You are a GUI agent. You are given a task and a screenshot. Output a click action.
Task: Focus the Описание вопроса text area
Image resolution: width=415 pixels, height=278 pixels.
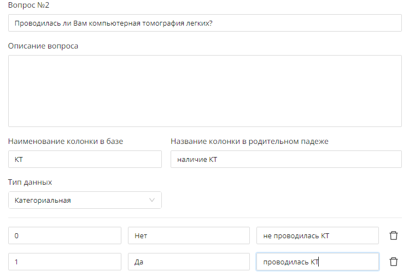click(x=205, y=91)
